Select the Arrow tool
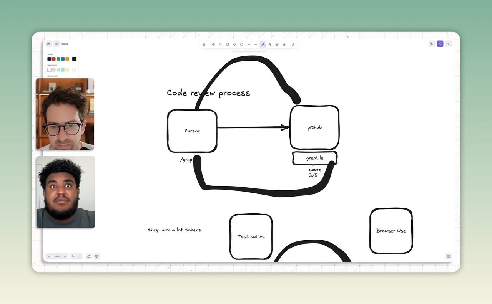Viewport: 492px width, 304px height. tap(249, 44)
